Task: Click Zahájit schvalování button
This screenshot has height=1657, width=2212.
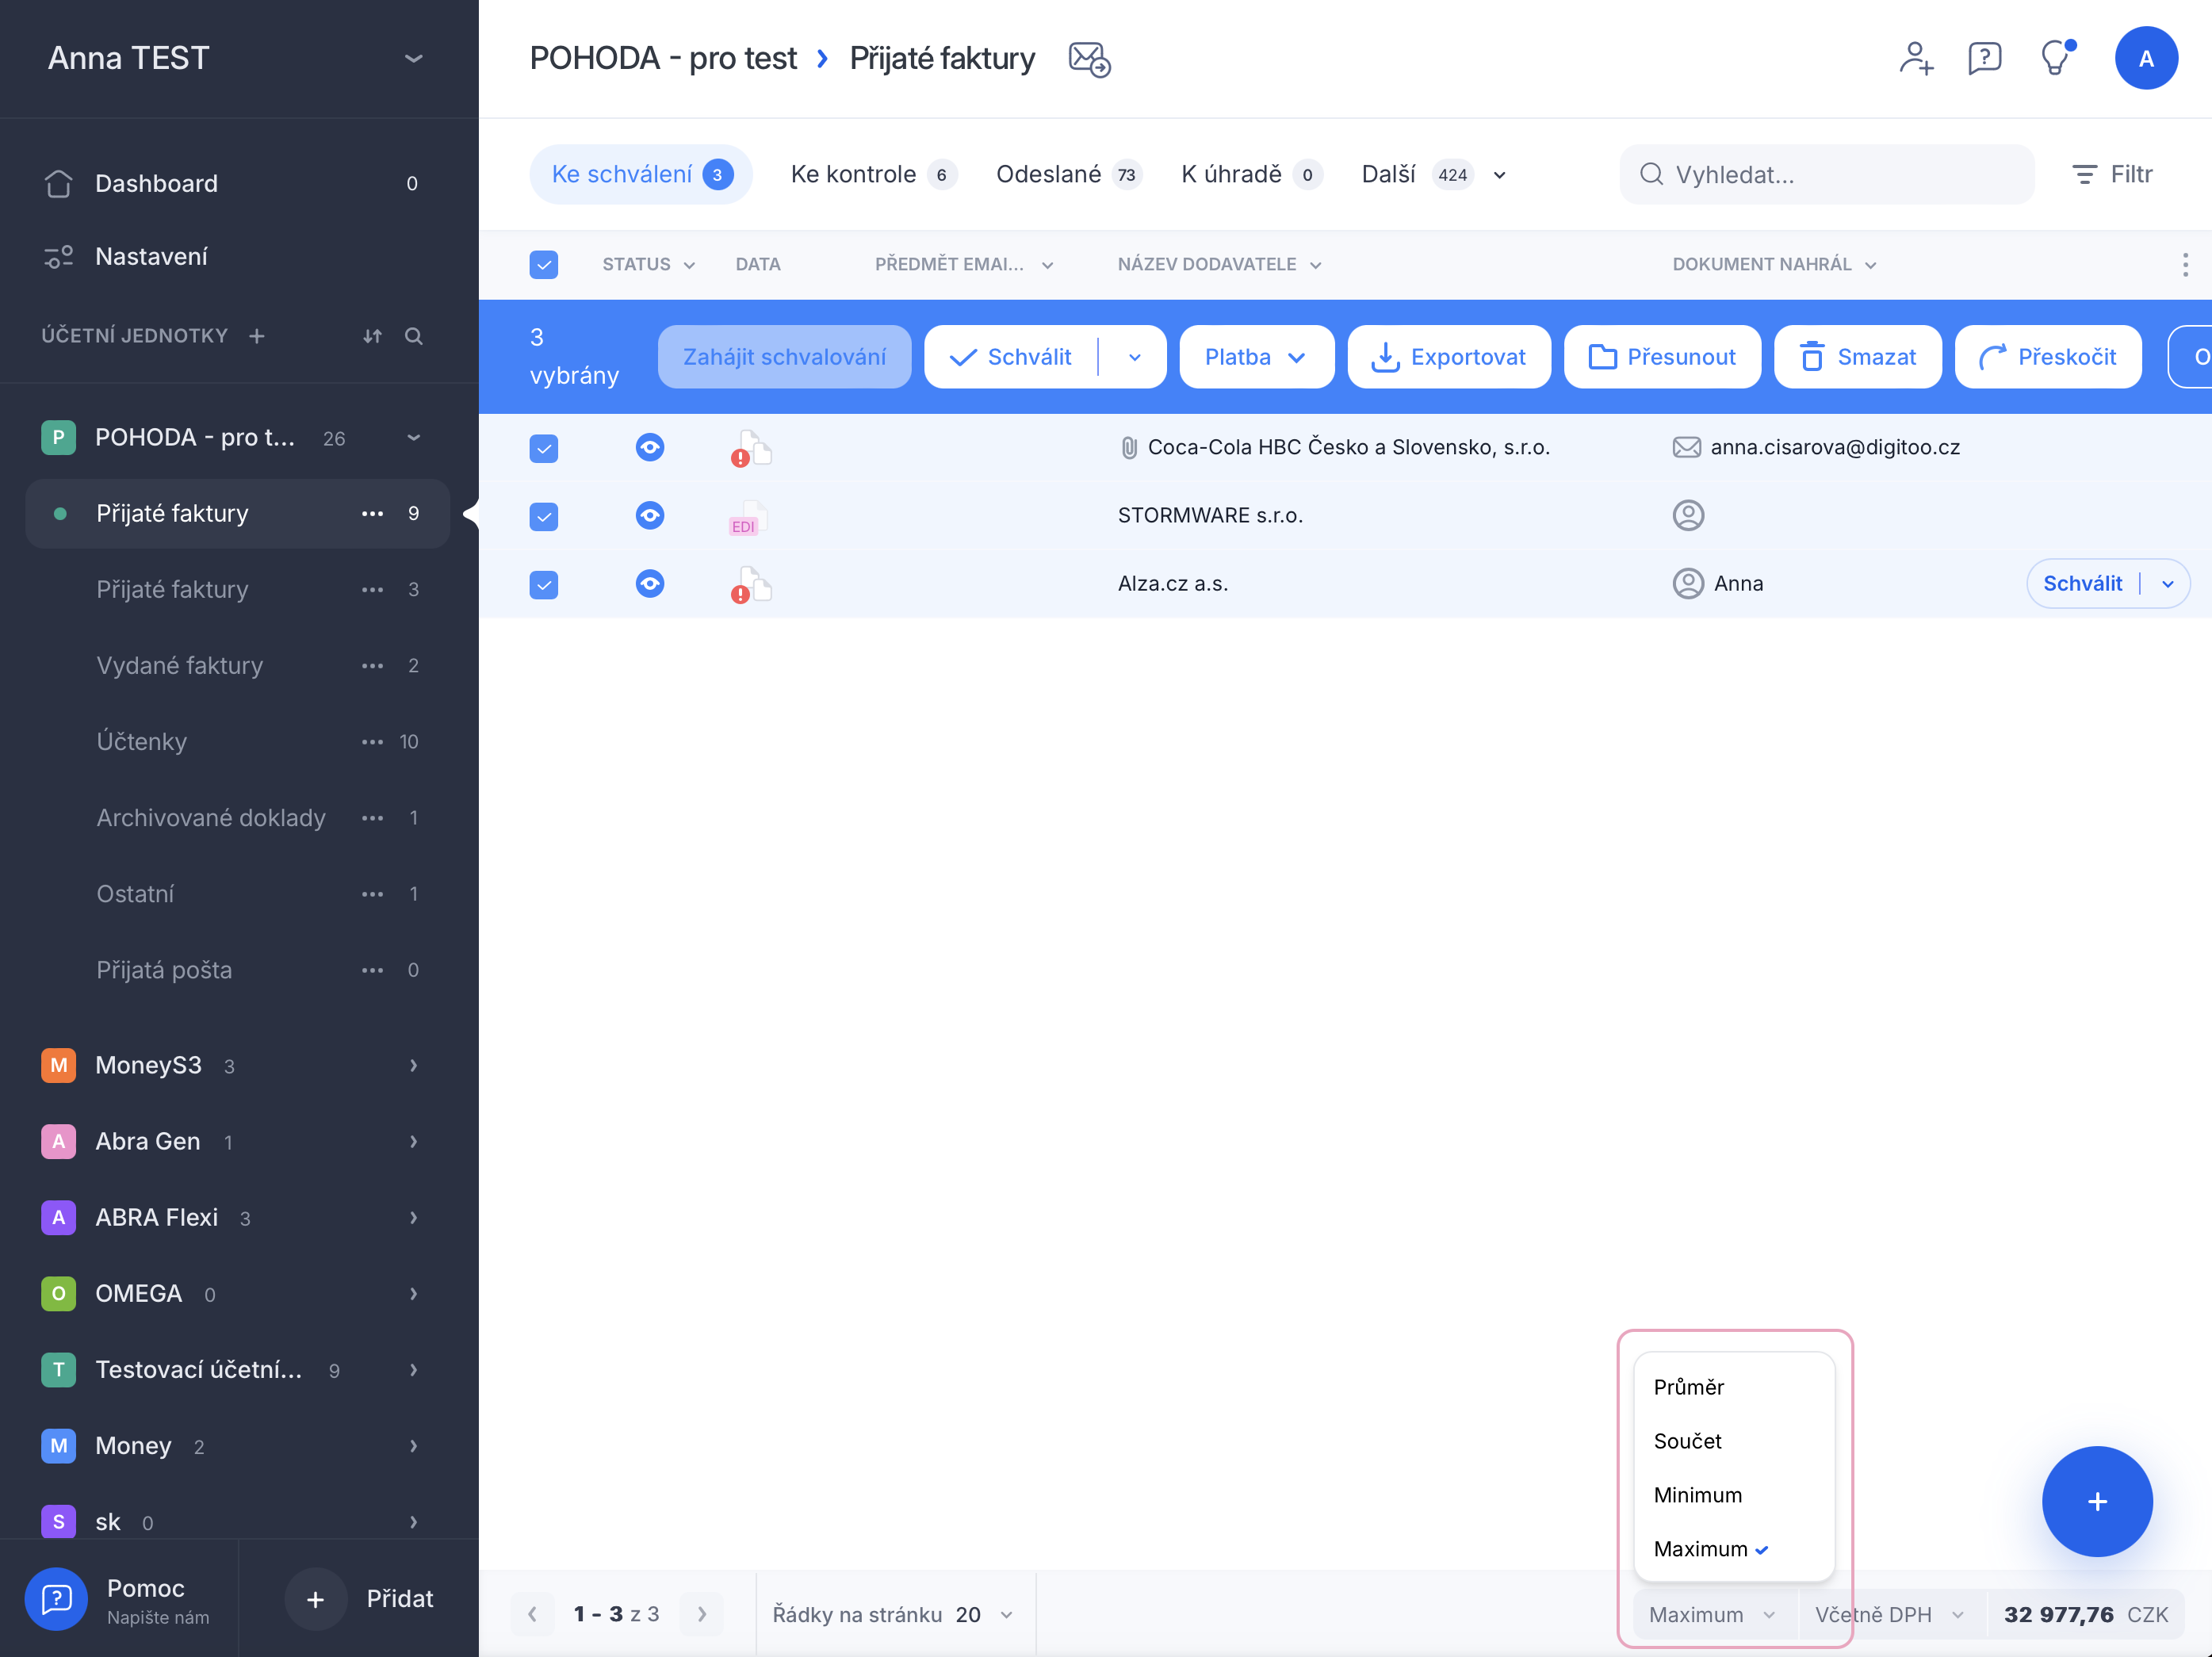Action: tap(784, 357)
